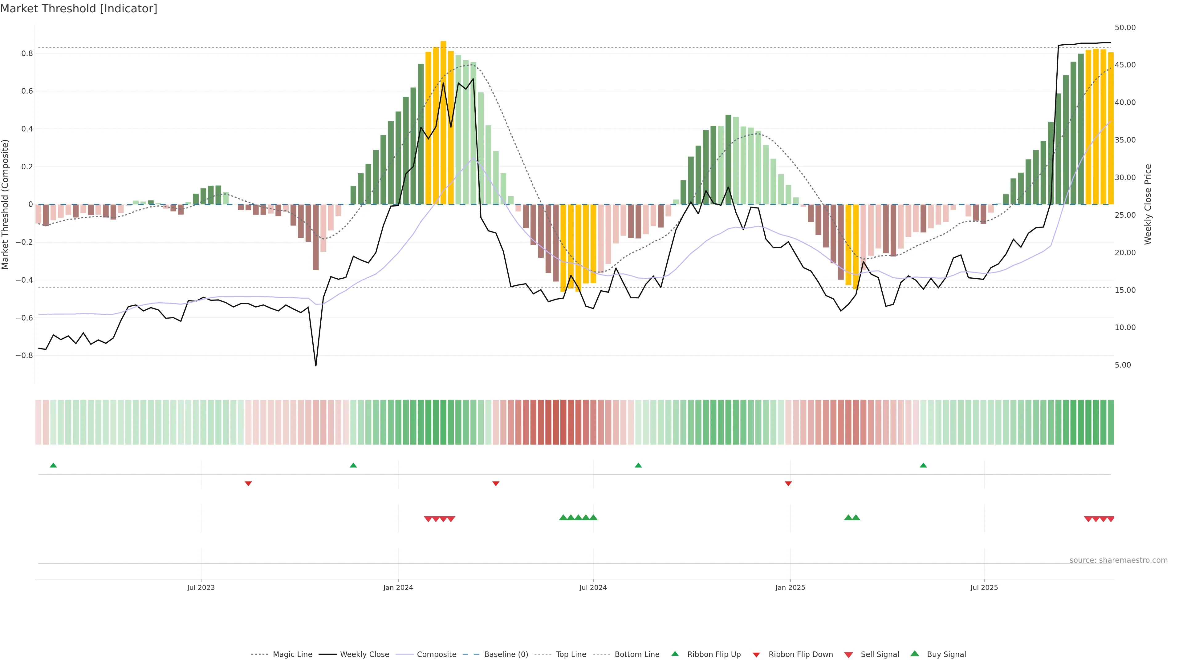The width and height of the screenshot is (1183, 665).
Task: Click the Ribbon Flip Up marker after Jul 2024
Action: 638,465
